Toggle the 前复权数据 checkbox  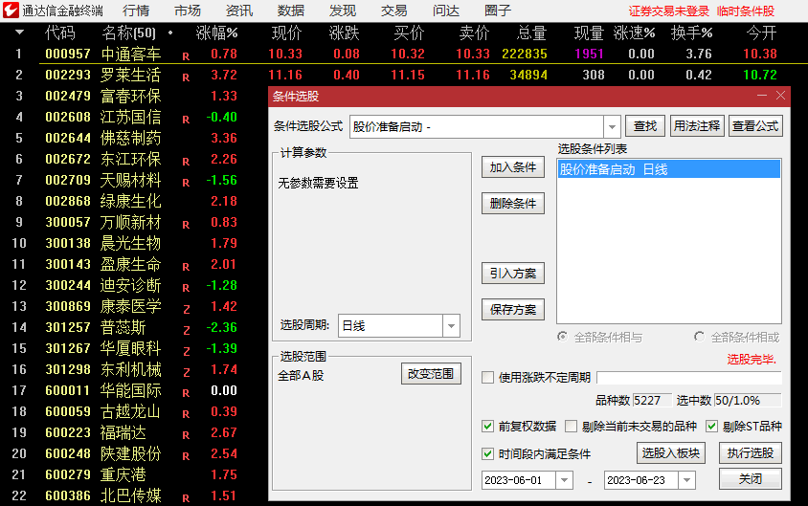point(487,427)
